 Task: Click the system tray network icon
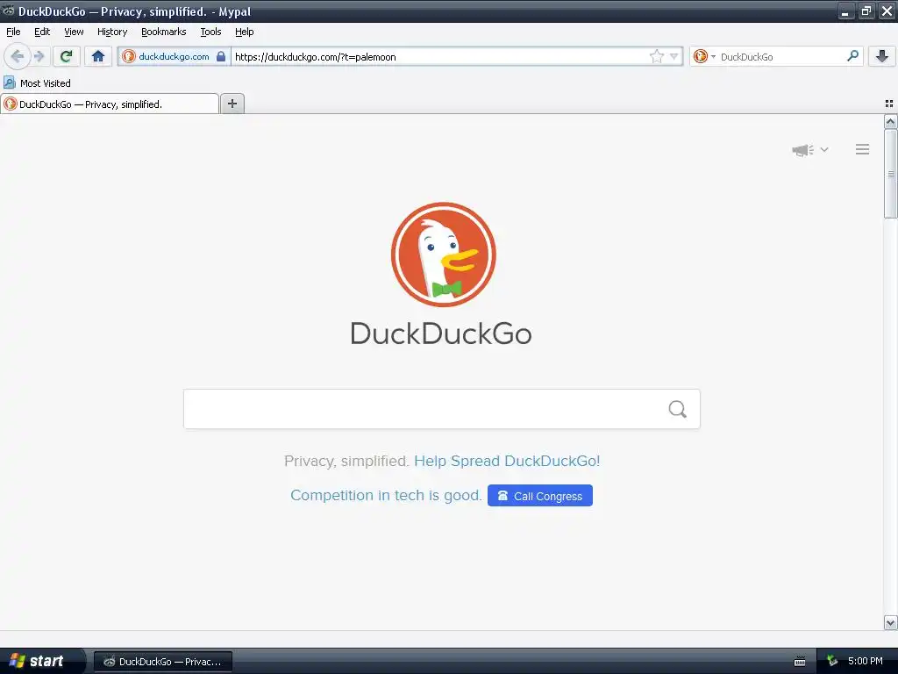[832, 661]
